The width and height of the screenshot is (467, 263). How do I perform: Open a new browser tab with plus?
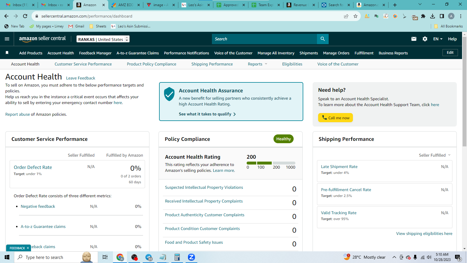click(395, 5)
